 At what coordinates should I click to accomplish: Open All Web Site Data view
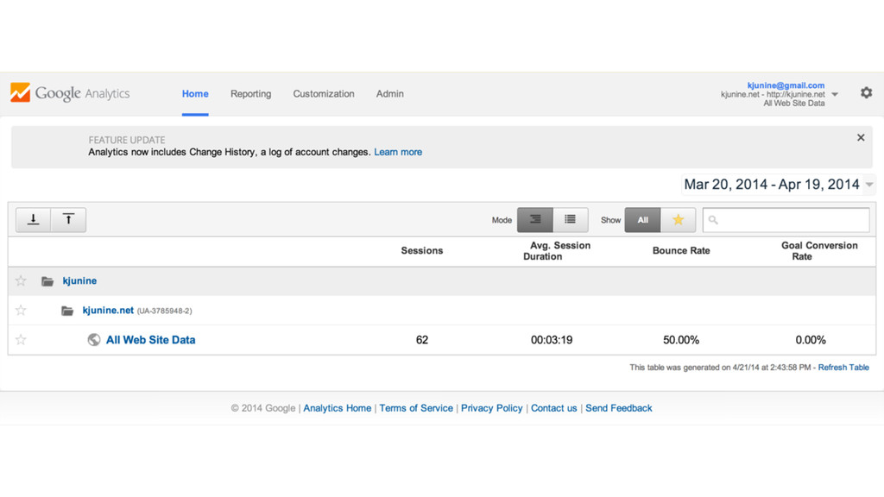tap(150, 340)
